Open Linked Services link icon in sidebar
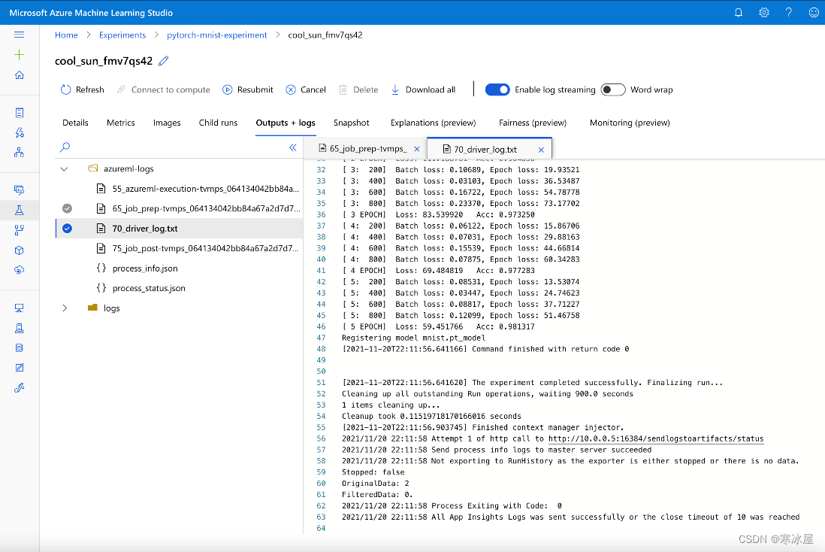 (x=20, y=388)
